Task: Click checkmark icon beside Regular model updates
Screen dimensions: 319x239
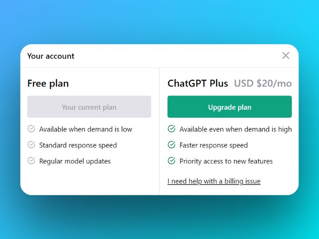Action: (31, 161)
